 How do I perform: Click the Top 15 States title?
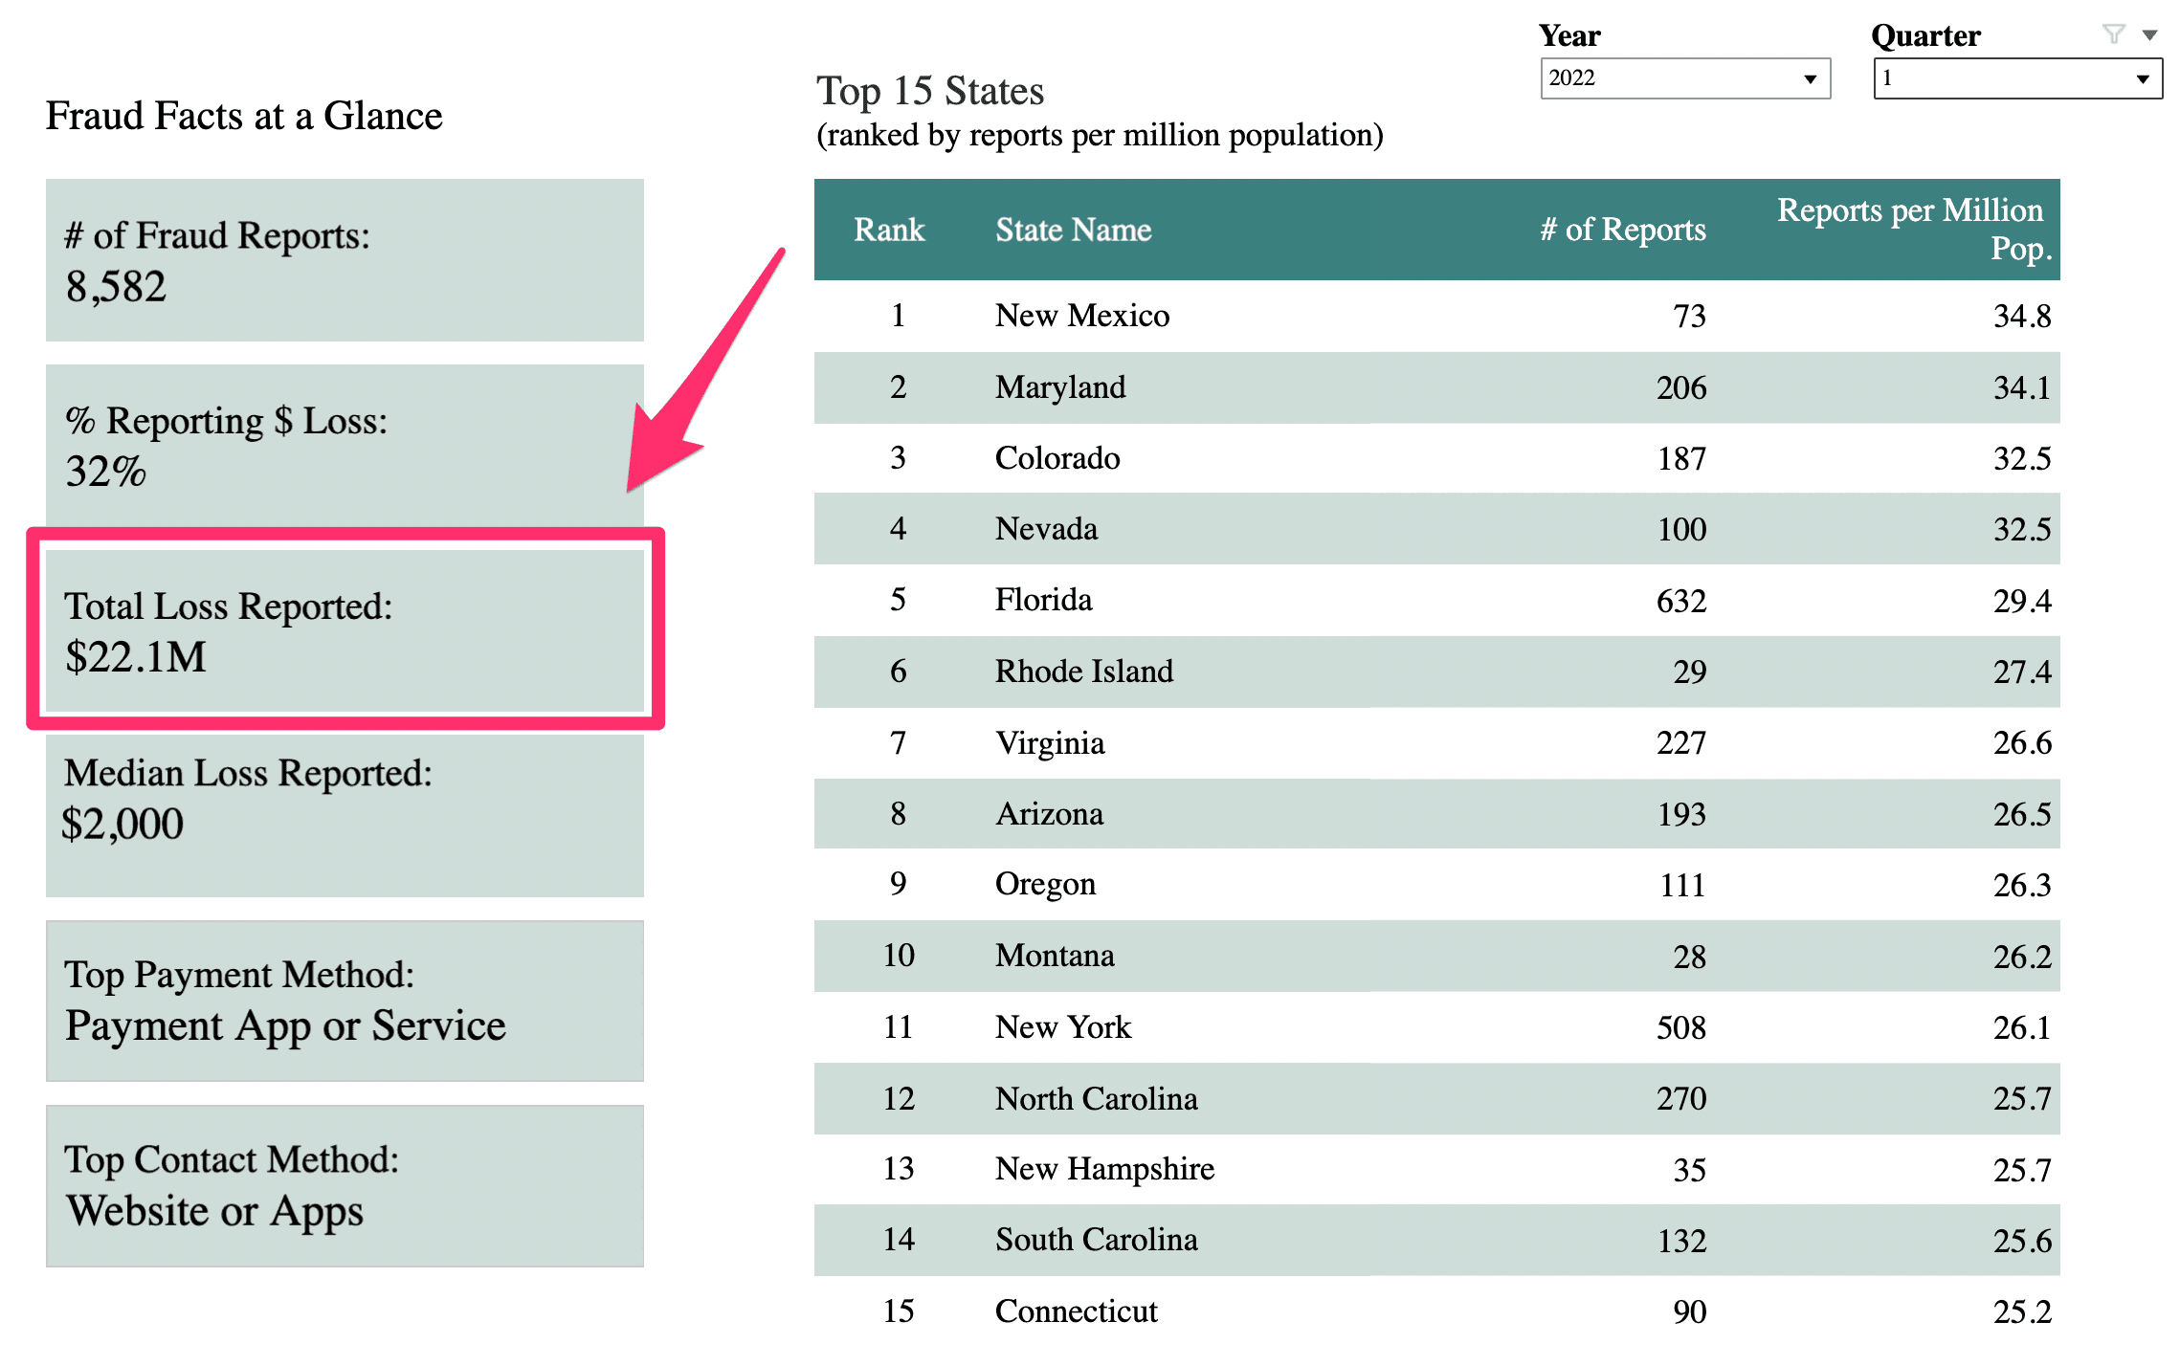[x=929, y=91]
